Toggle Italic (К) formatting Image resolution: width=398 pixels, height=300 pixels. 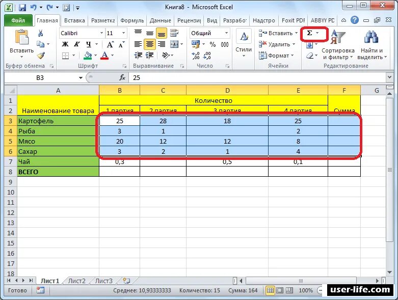tap(76, 44)
